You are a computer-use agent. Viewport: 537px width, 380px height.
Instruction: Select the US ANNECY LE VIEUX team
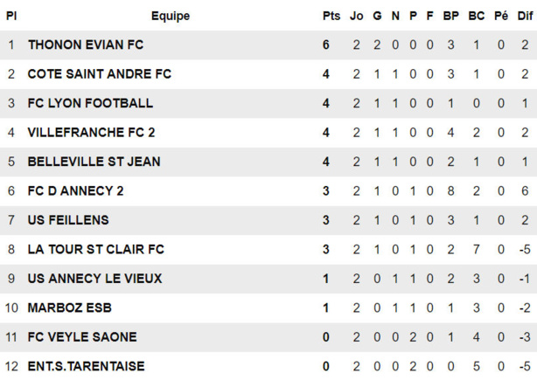[x=94, y=279]
